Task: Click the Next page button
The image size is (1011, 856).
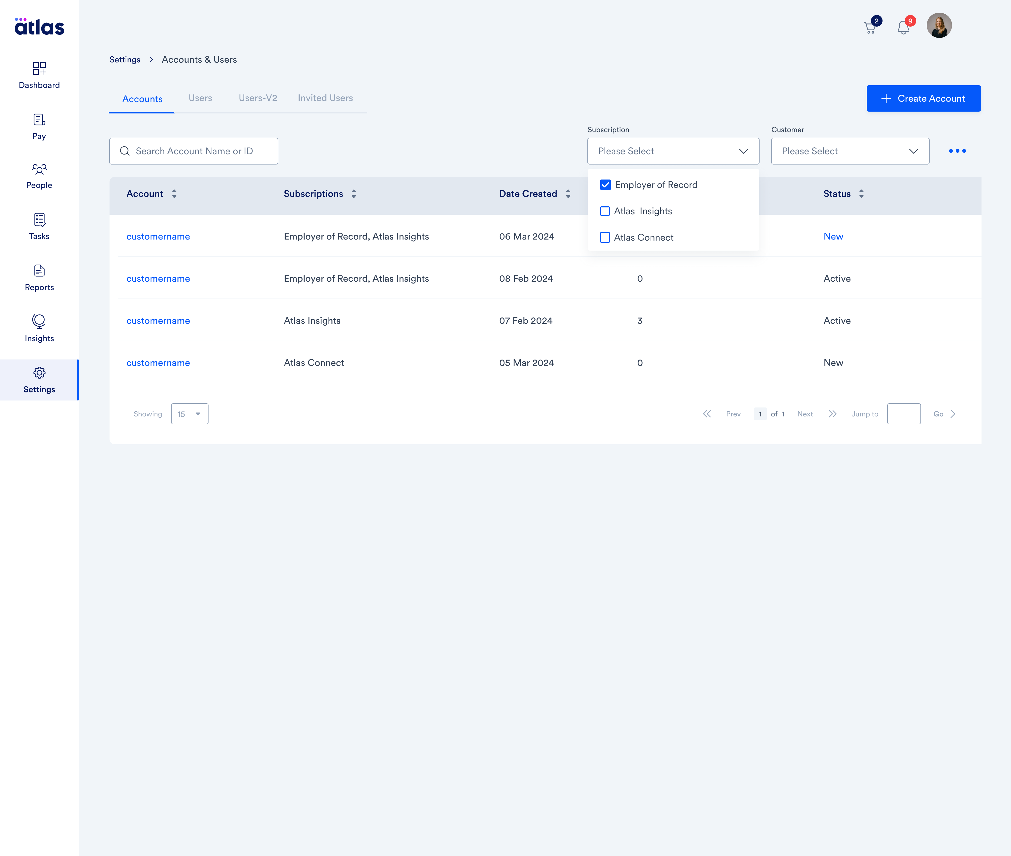Action: click(x=805, y=414)
